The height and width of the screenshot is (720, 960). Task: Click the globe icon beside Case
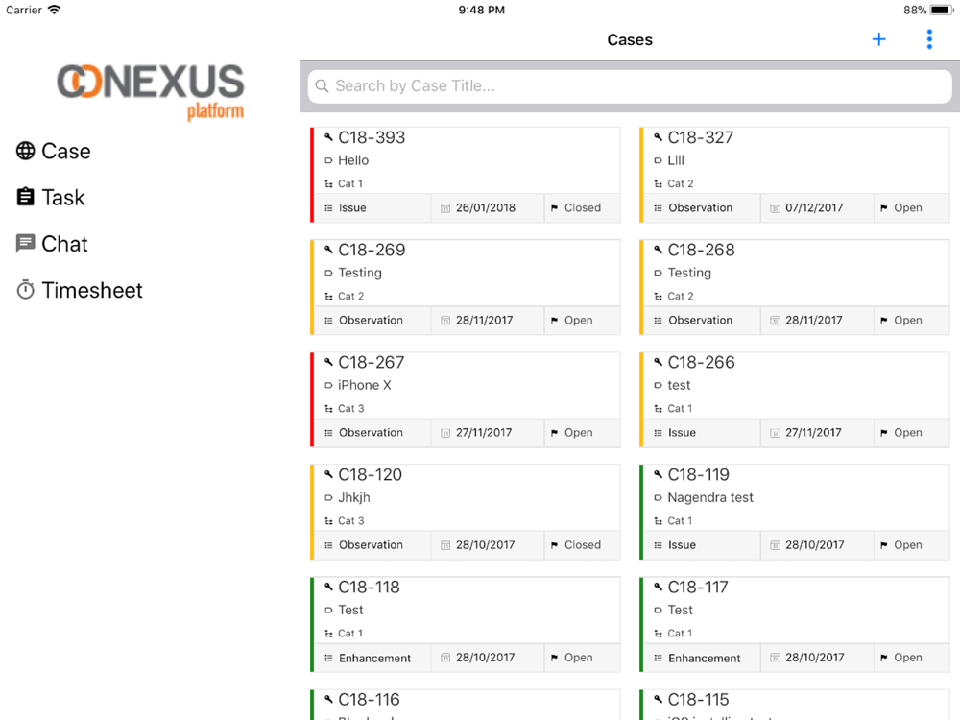tap(26, 151)
